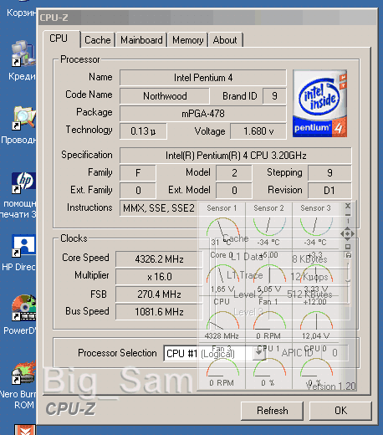Viewport: 383px width, 435px height.
Task: Click the Stepping value box
Action: coord(329,173)
